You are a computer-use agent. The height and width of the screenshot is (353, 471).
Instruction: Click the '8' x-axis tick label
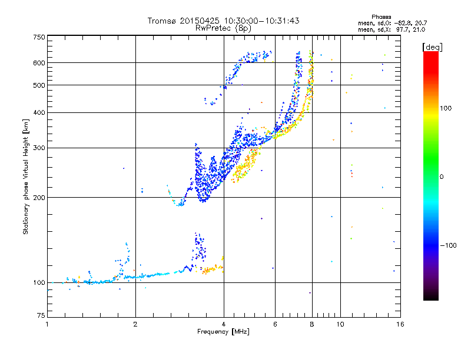(312, 324)
